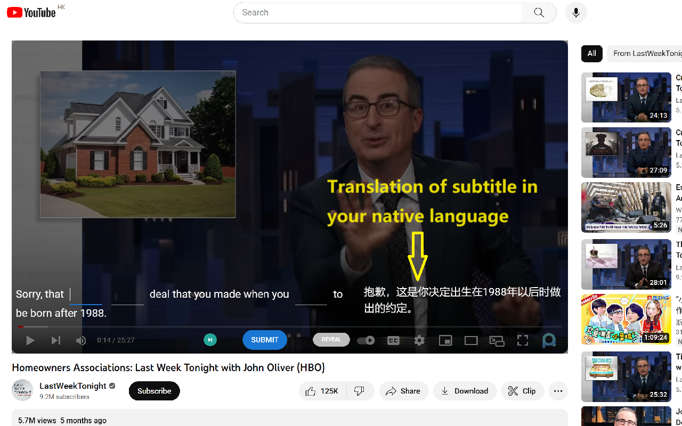Open LastWeekTonight channel name link

[73, 386]
